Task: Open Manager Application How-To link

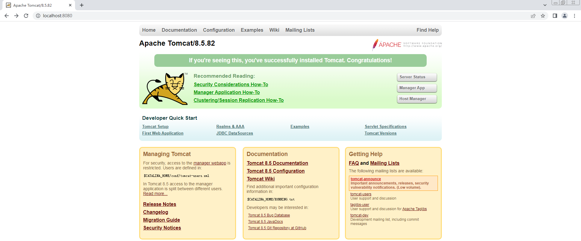Action: 227,93
